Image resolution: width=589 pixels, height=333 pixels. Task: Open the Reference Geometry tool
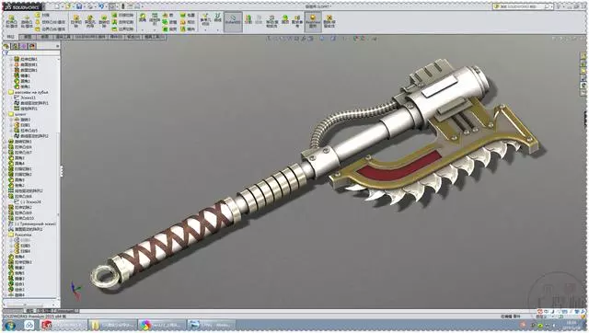point(205,19)
